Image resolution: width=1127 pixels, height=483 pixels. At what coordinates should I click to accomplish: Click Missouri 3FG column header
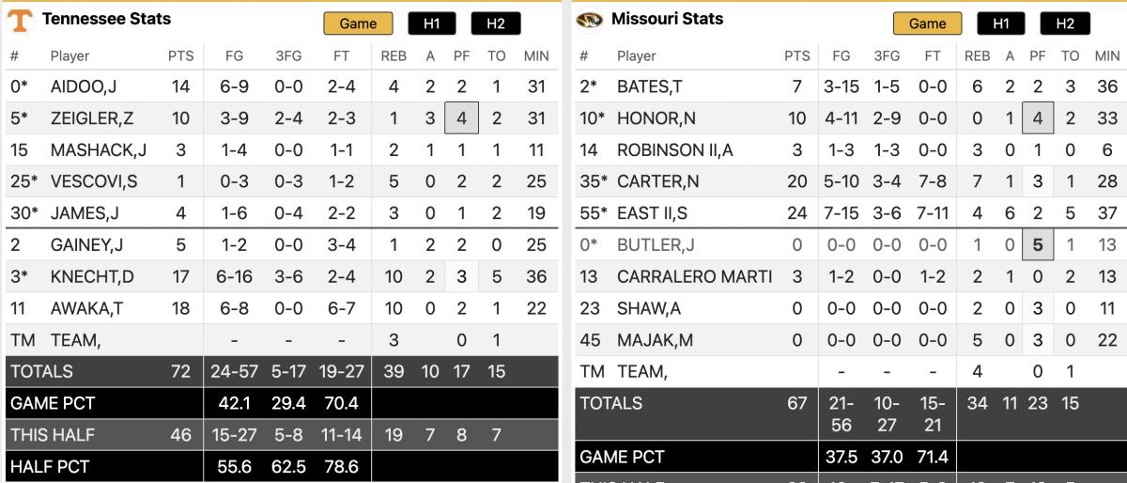pos(887,56)
